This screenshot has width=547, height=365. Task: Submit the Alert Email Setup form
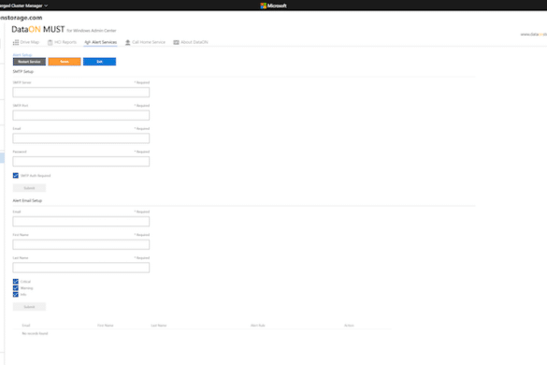pos(29,307)
